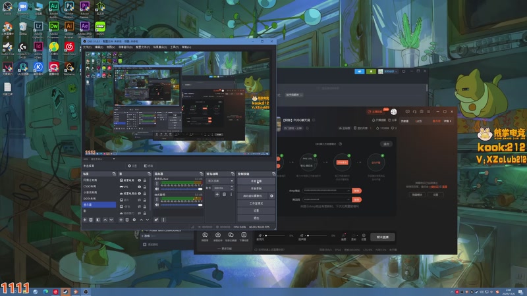This screenshot has width=527, height=296.
Task: Click Start Recording button in OBS Controls
Action: (256, 188)
